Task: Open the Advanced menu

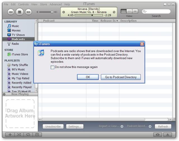Action: point(56,4)
